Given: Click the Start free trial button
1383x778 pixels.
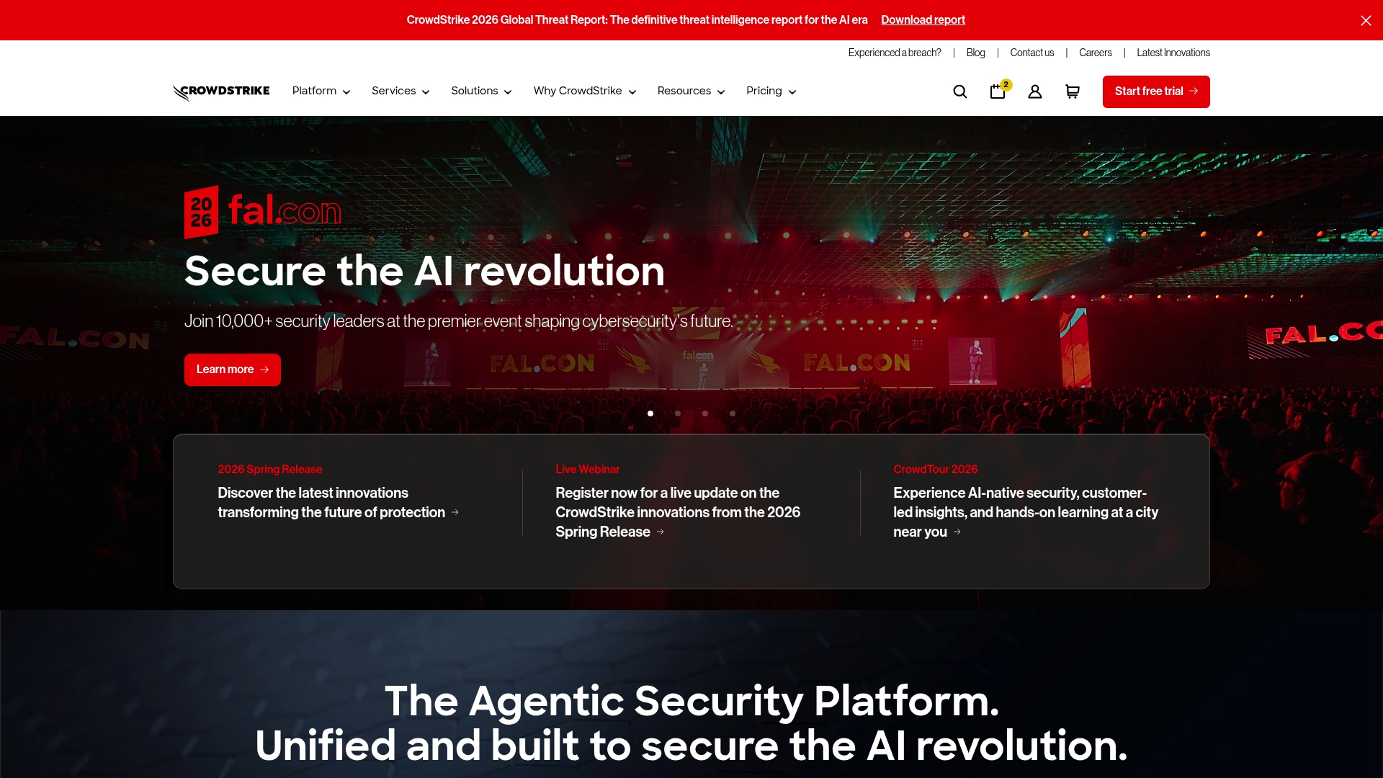Looking at the screenshot, I should pyautogui.click(x=1155, y=91).
